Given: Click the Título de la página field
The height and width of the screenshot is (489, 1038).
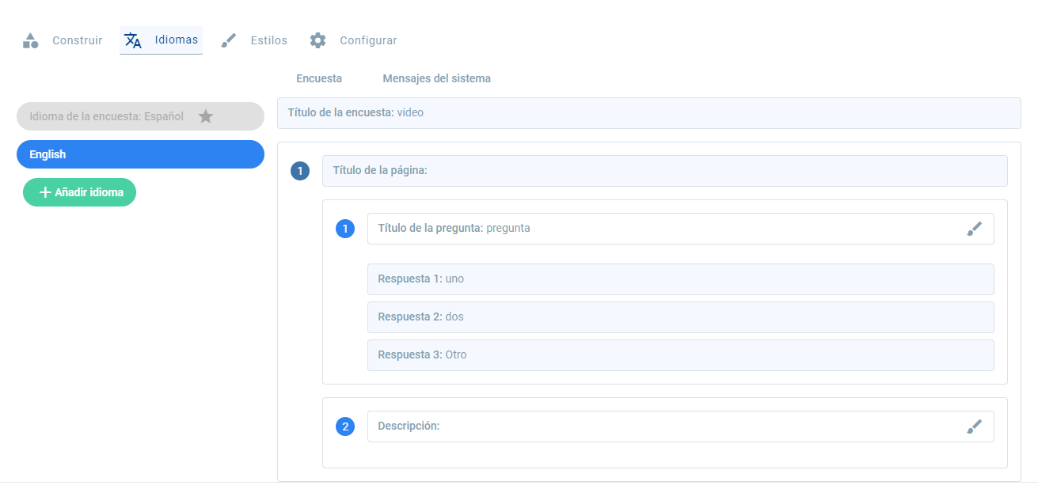Looking at the screenshot, I should pyautogui.click(x=665, y=171).
